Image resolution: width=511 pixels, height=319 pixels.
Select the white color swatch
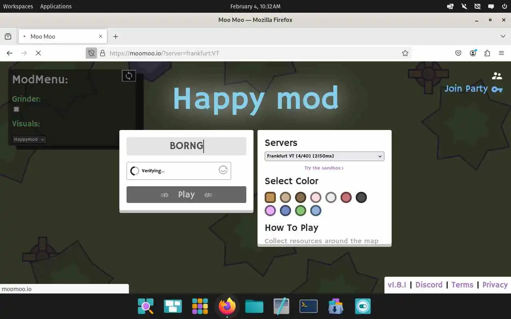pyautogui.click(x=331, y=197)
